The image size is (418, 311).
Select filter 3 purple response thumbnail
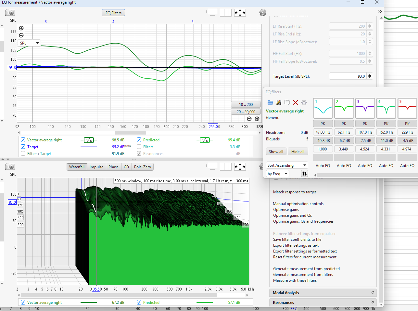coord(365,108)
